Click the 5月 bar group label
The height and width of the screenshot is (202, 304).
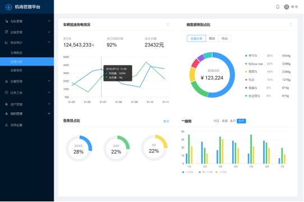251,167
